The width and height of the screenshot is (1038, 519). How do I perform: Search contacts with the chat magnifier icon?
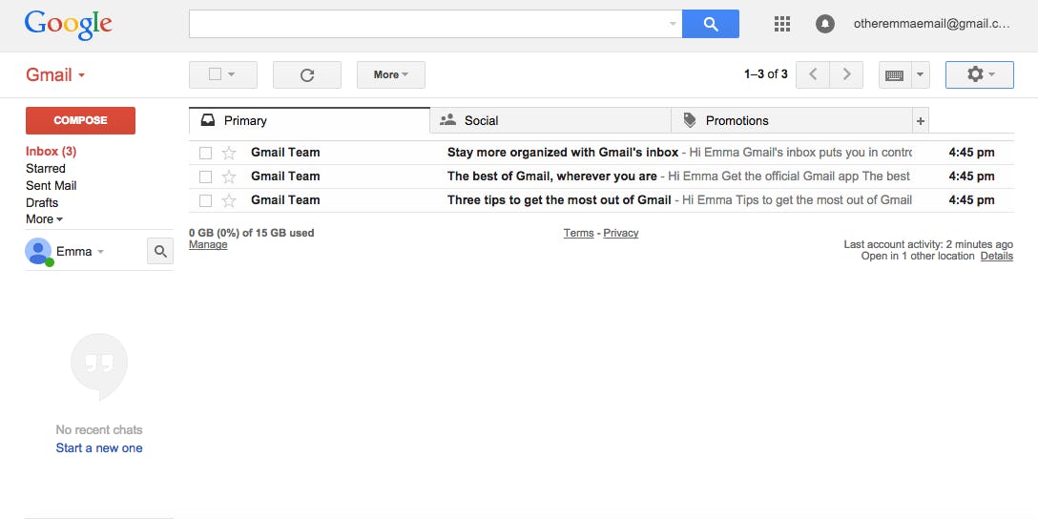[x=160, y=252]
